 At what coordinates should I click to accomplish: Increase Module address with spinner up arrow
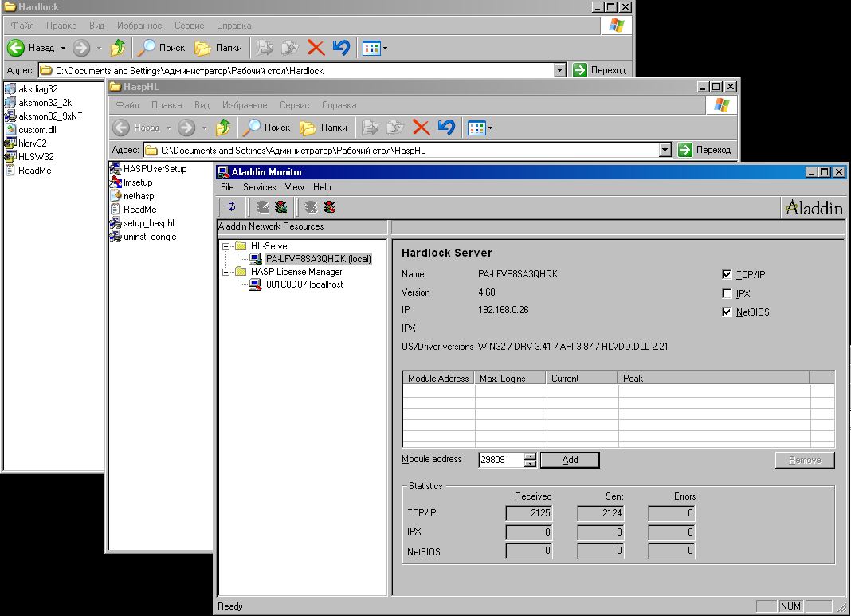click(530, 456)
